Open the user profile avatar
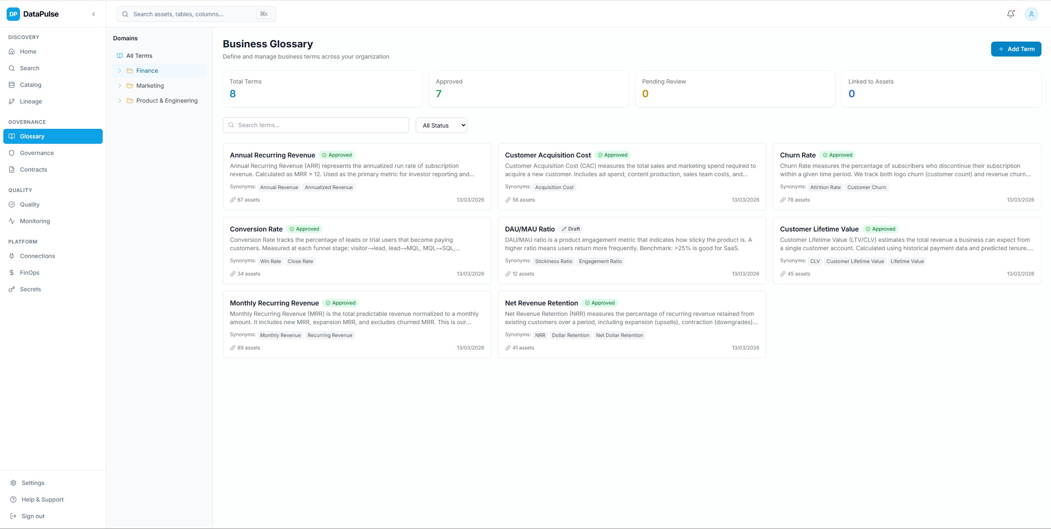Image resolution: width=1051 pixels, height=529 pixels. click(1031, 14)
